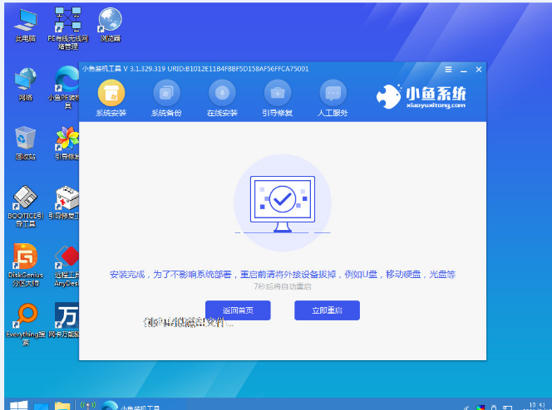This screenshot has width=552, height=410.
Task: Open AnyDesk remote tool shortcut
Action: (x=67, y=261)
